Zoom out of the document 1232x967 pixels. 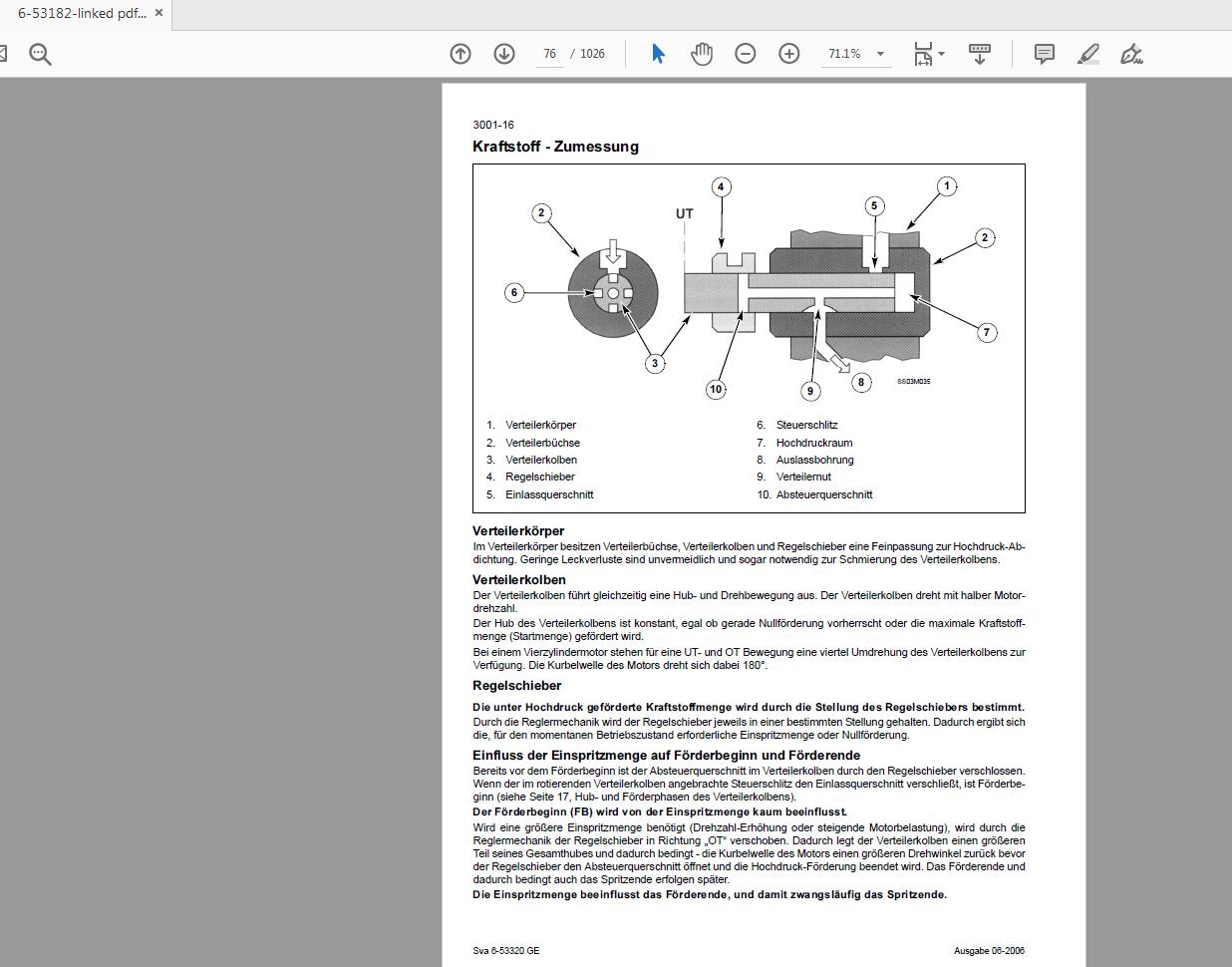point(745,53)
